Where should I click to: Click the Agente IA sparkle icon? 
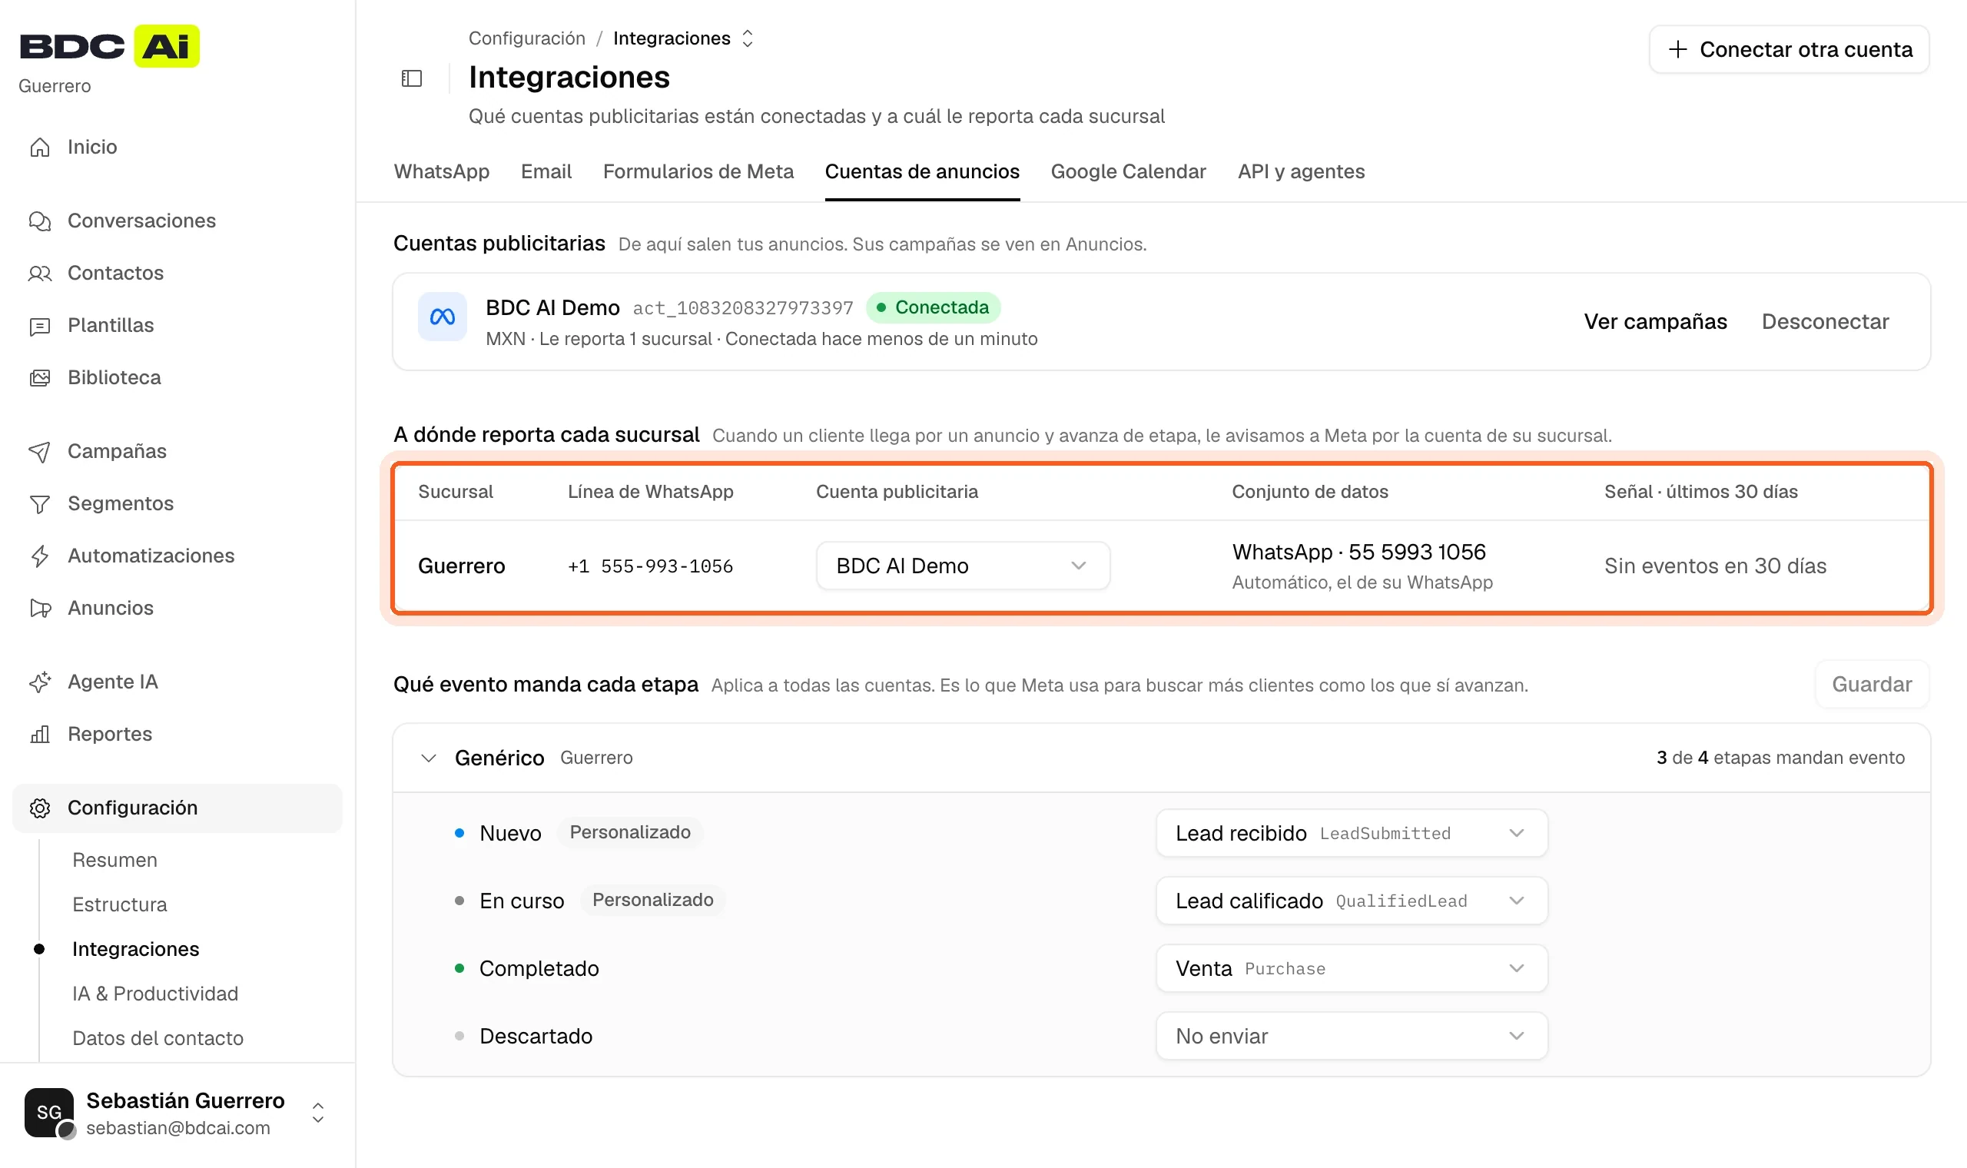[x=39, y=682]
